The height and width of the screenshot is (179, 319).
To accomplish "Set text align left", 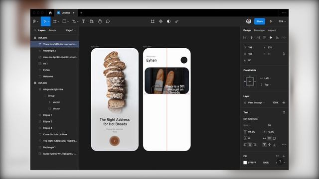I will click(245, 145).
